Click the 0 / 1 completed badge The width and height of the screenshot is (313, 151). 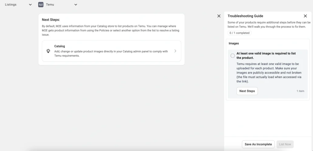(239, 33)
